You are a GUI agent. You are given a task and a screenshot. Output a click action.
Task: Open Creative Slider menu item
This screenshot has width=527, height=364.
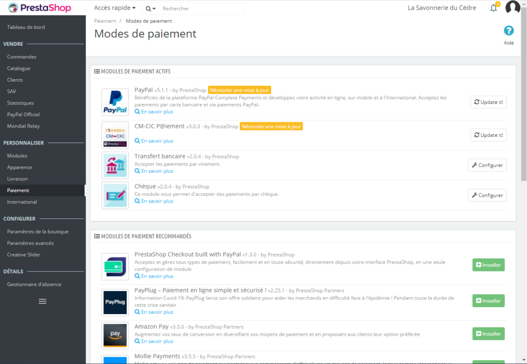point(24,254)
